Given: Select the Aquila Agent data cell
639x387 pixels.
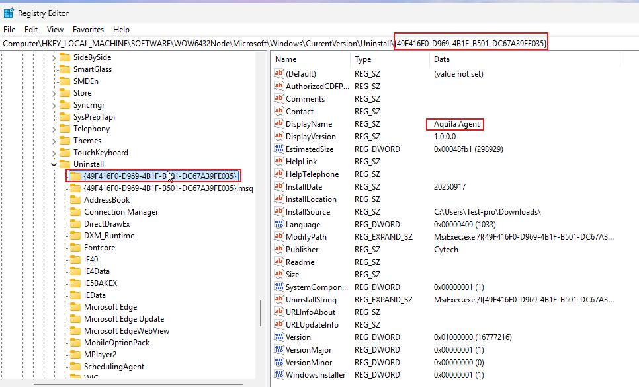Looking at the screenshot, I should coord(456,124).
